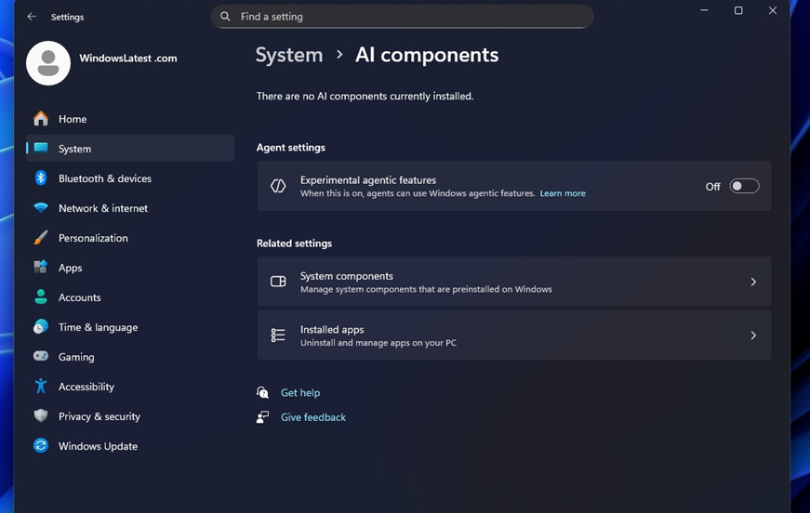810x513 pixels.
Task: Click the System components icon
Action: pyautogui.click(x=278, y=282)
